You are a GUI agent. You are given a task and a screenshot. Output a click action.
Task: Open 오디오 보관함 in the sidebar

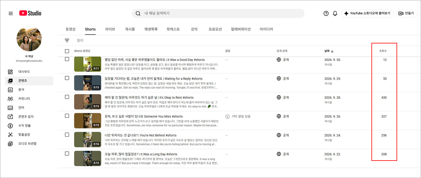coord(29,143)
